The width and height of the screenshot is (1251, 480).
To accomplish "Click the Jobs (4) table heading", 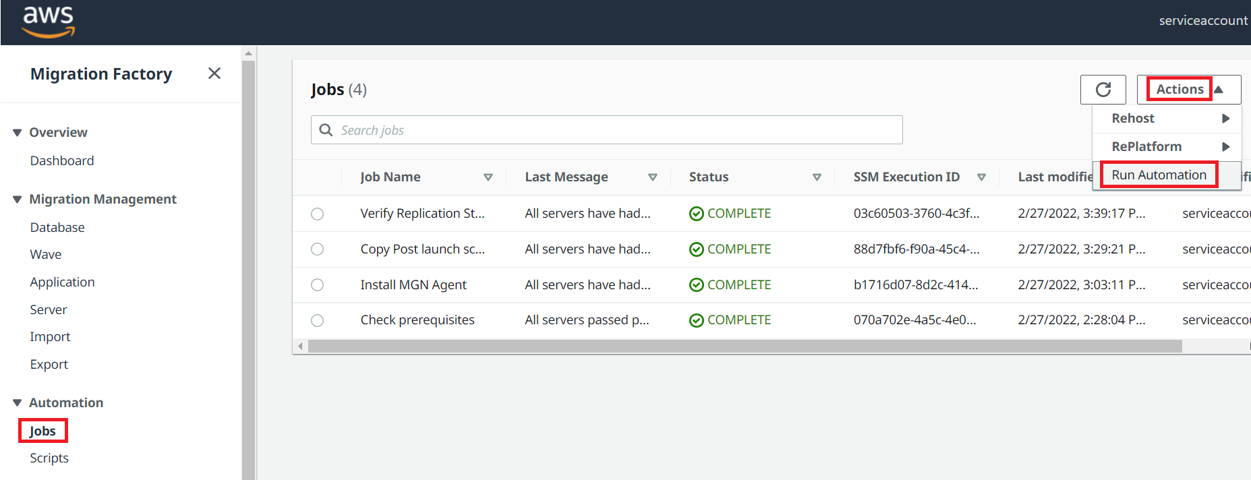I will point(339,90).
